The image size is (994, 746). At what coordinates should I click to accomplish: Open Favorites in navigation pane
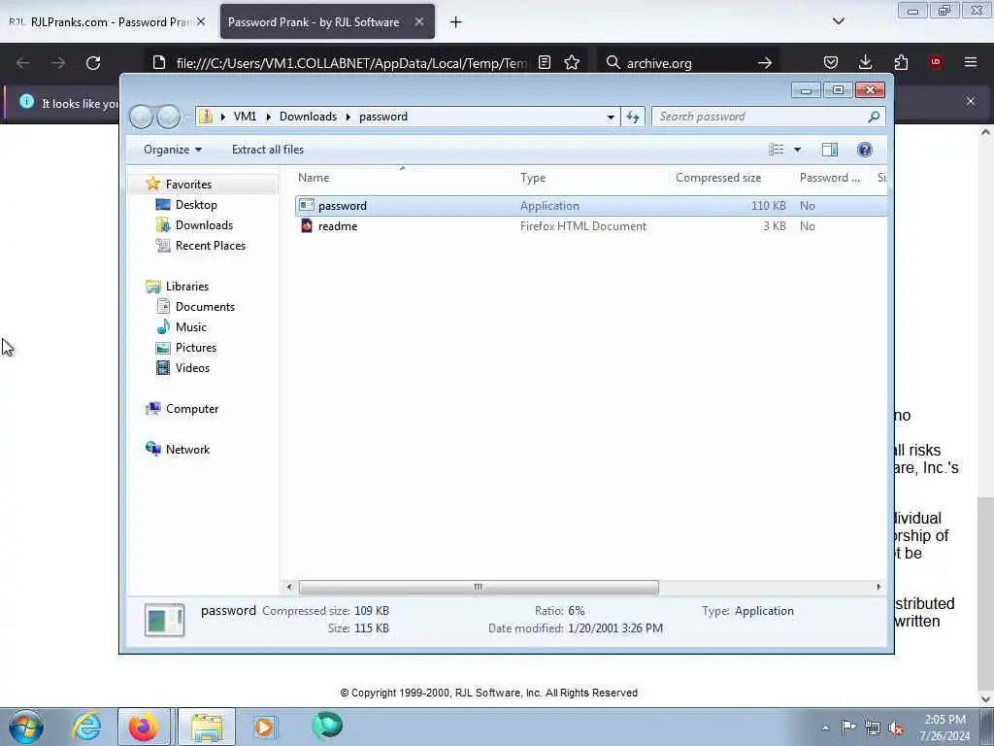point(188,184)
